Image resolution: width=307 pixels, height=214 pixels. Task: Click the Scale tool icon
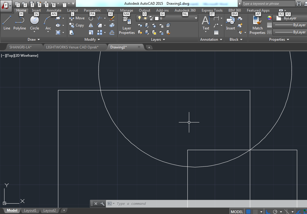point(91,32)
